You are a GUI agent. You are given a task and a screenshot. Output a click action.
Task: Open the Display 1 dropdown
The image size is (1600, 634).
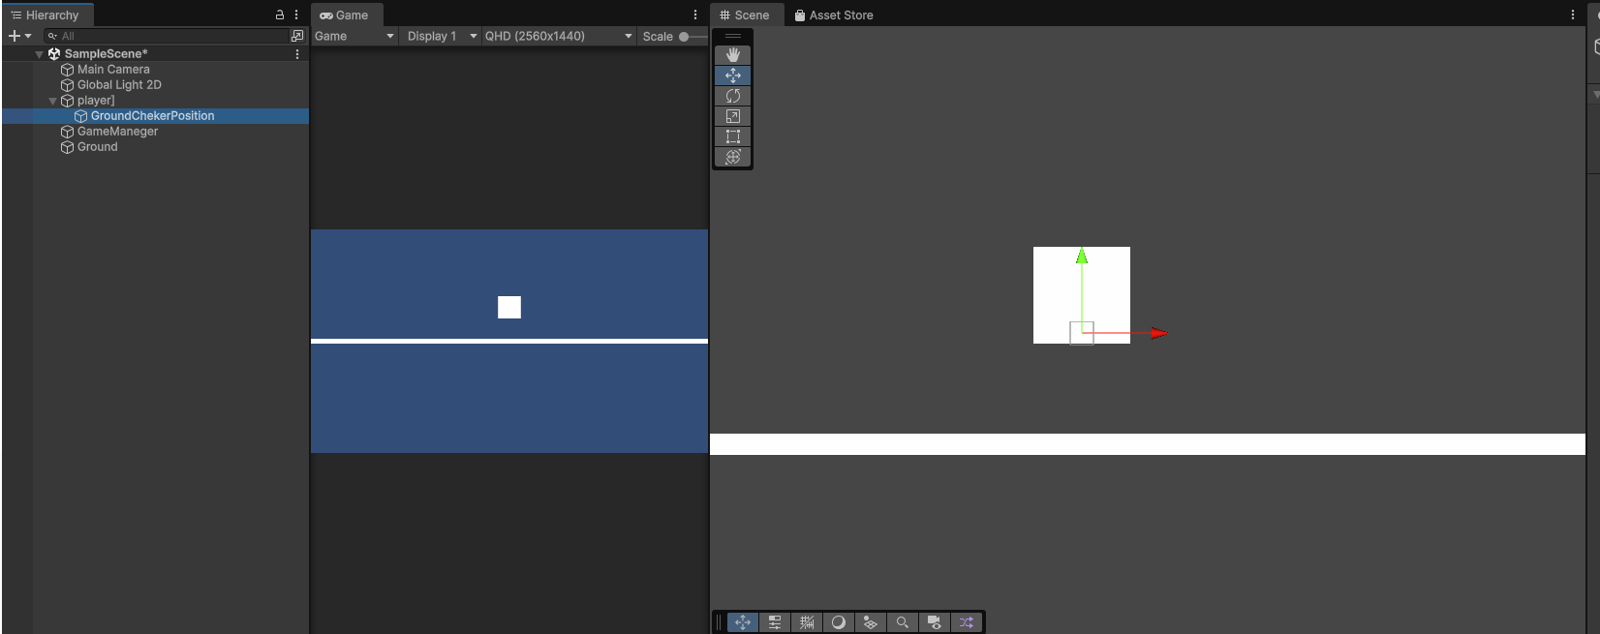pos(442,36)
